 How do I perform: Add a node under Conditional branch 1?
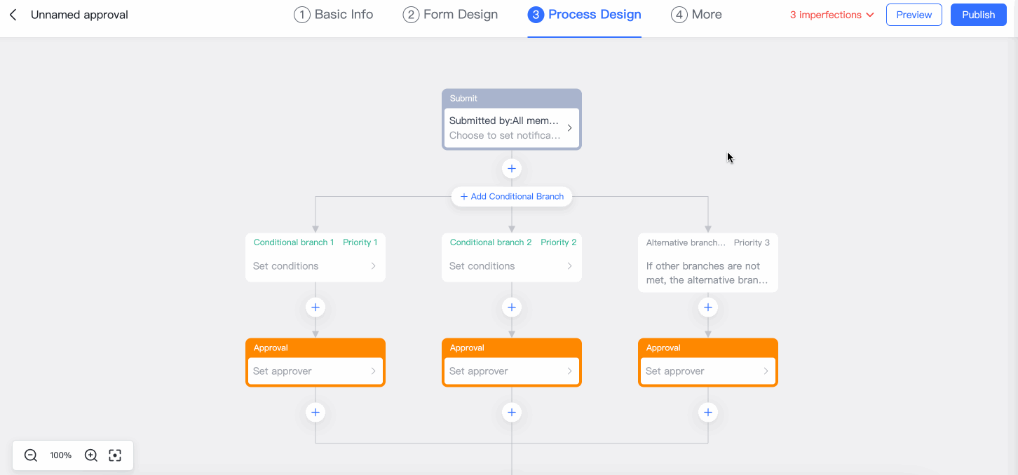[315, 307]
